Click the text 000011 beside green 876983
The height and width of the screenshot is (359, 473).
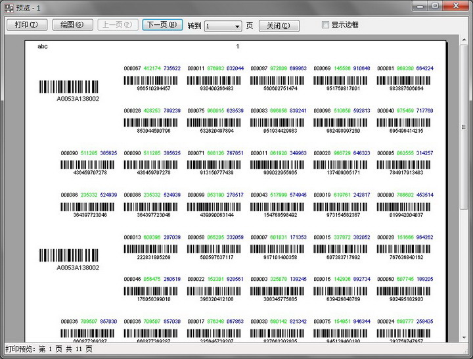pyautogui.click(x=196, y=68)
